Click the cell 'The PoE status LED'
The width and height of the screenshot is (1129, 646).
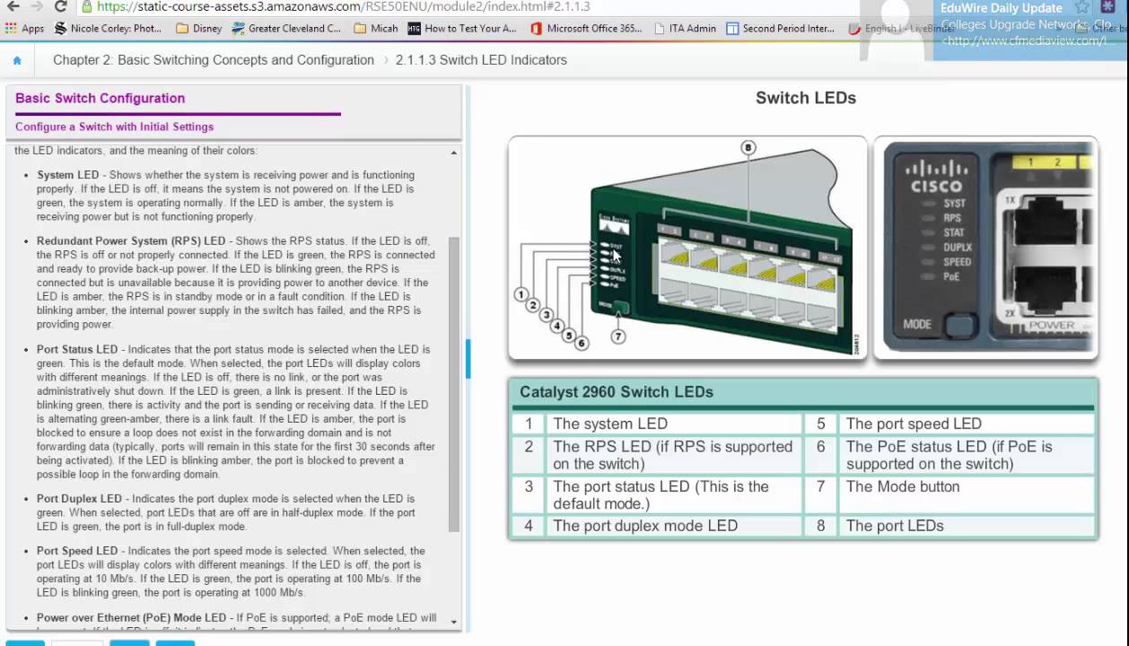[x=967, y=455]
